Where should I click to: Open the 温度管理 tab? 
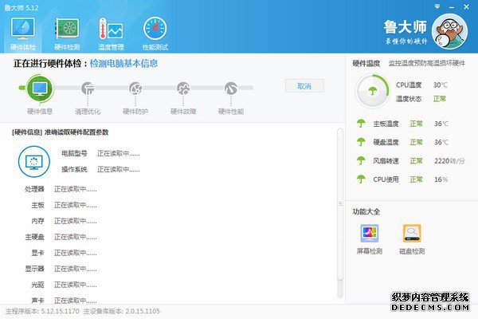pos(111,33)
